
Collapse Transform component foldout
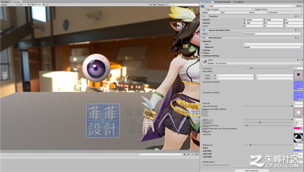click(201, 16)
